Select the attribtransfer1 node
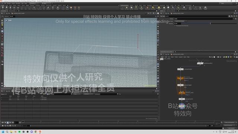The width and height of the screenshot is (238, 134). click(200, 63)
